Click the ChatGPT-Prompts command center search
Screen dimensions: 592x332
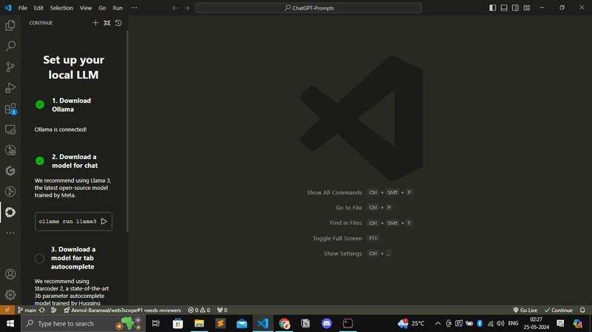click(x=309, y=8)
